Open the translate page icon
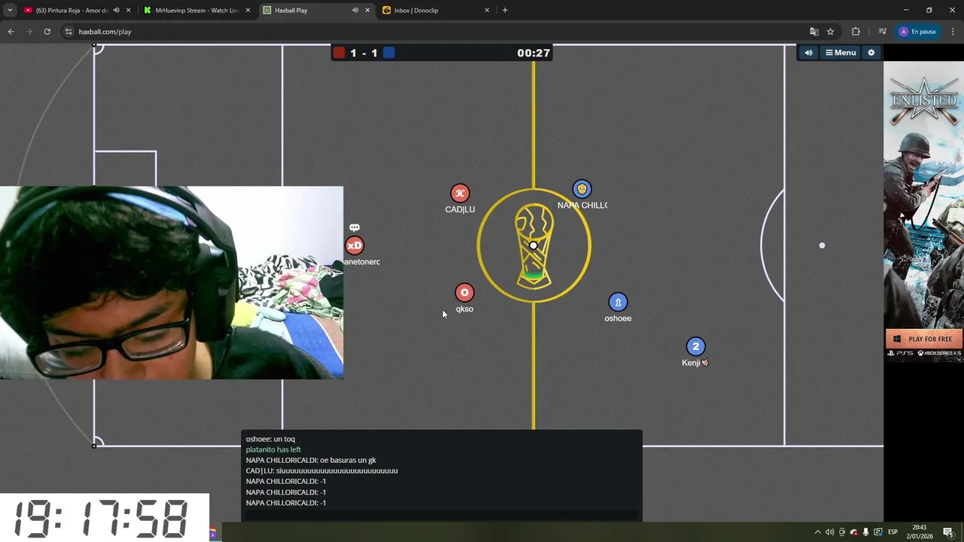 point(813,32)
